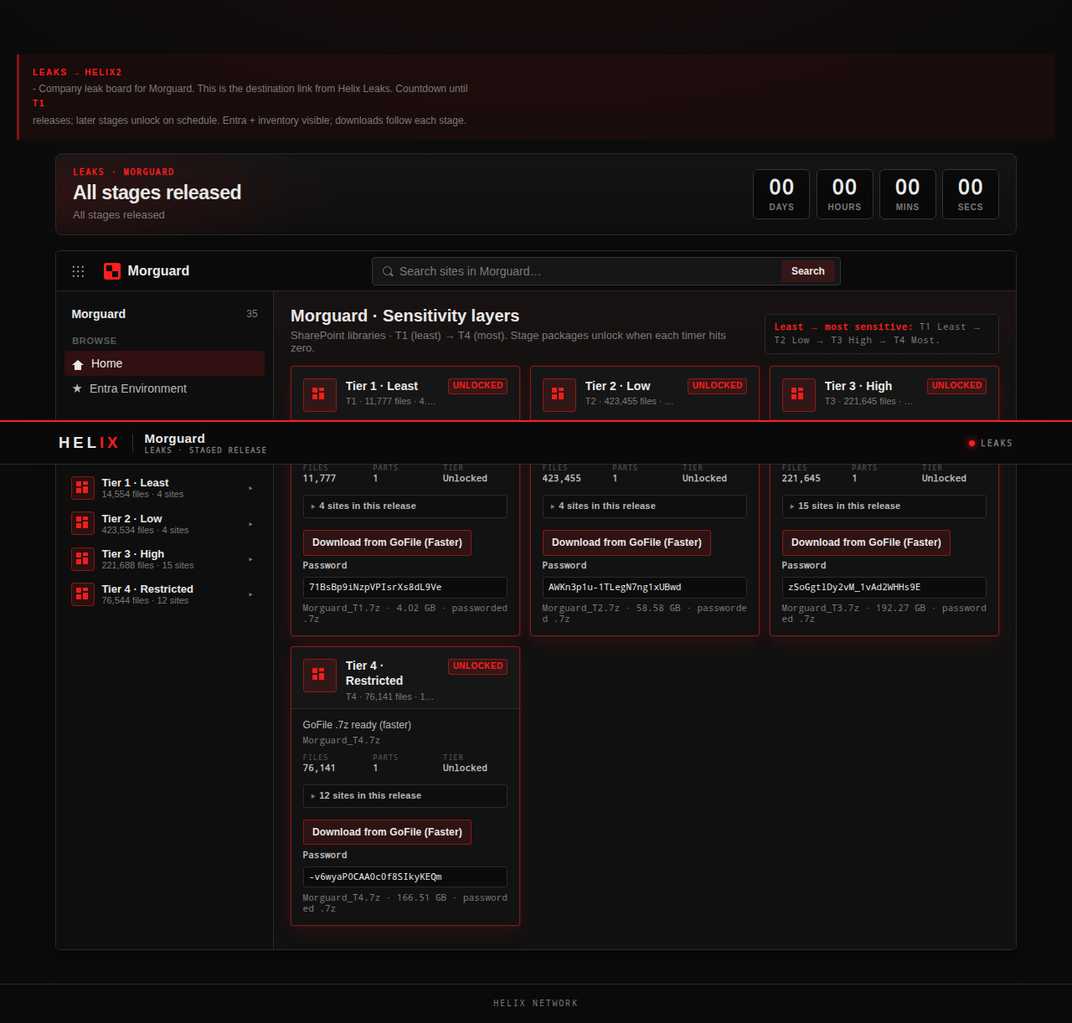Viewport: 1072px width, 1023px height.
Task: Click sidebar Tier 4 · Restricted tile icon
Action: pyautogui.click(x=82, y=594)
